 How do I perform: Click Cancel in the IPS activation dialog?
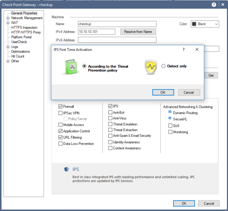point(189,92)
